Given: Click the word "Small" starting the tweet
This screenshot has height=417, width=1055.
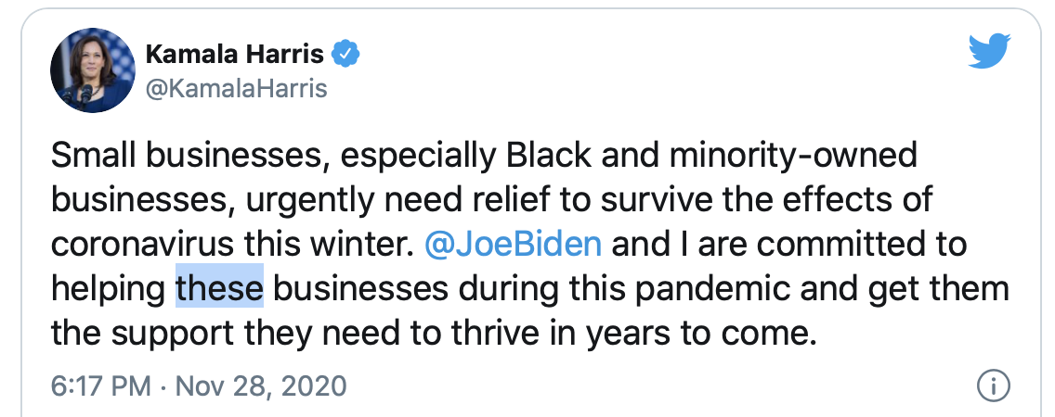Looking at the screenshot, I should tap(94, 155).
